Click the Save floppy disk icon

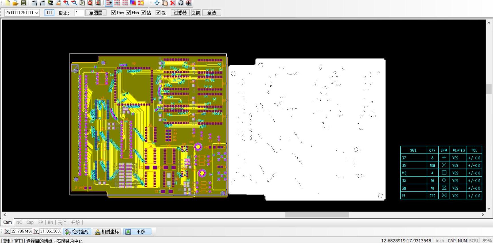23,3
